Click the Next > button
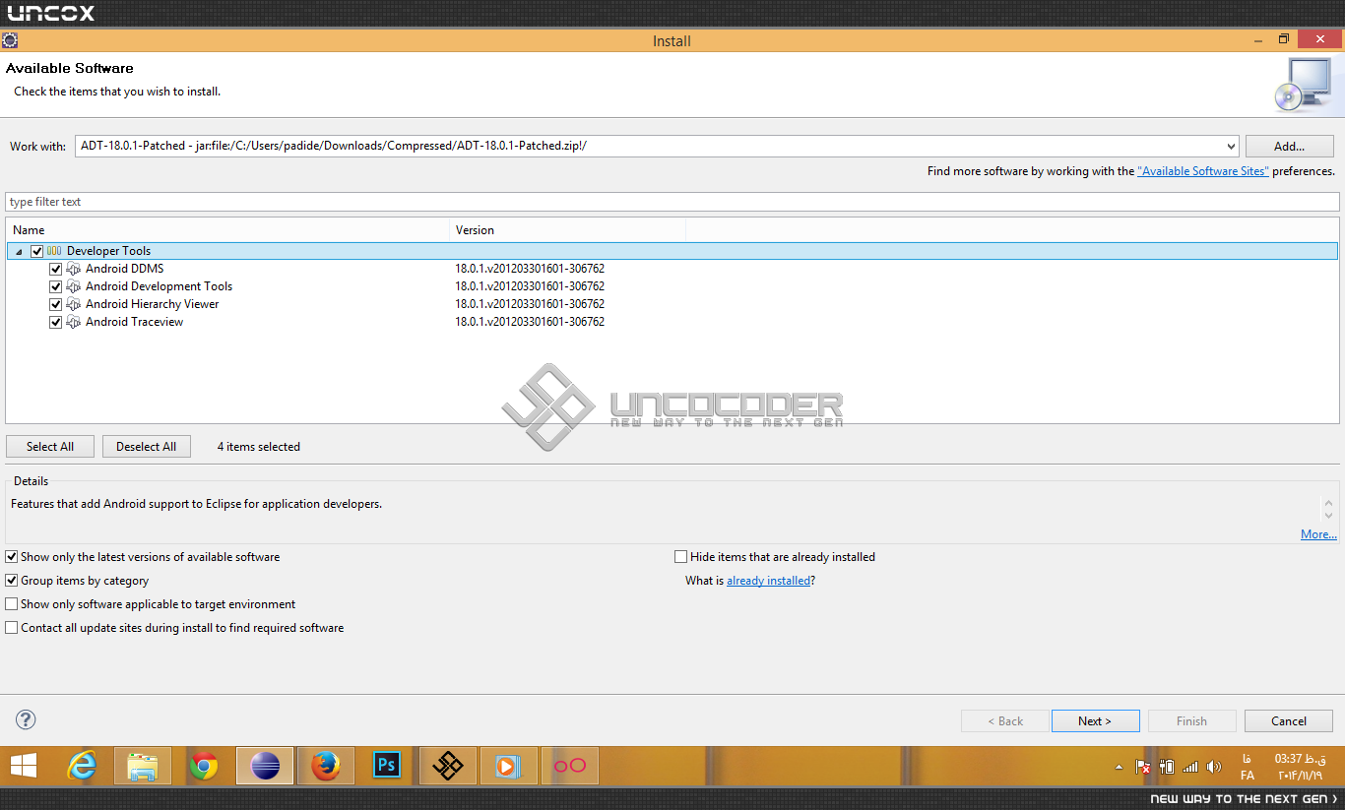 (1095, 721)
